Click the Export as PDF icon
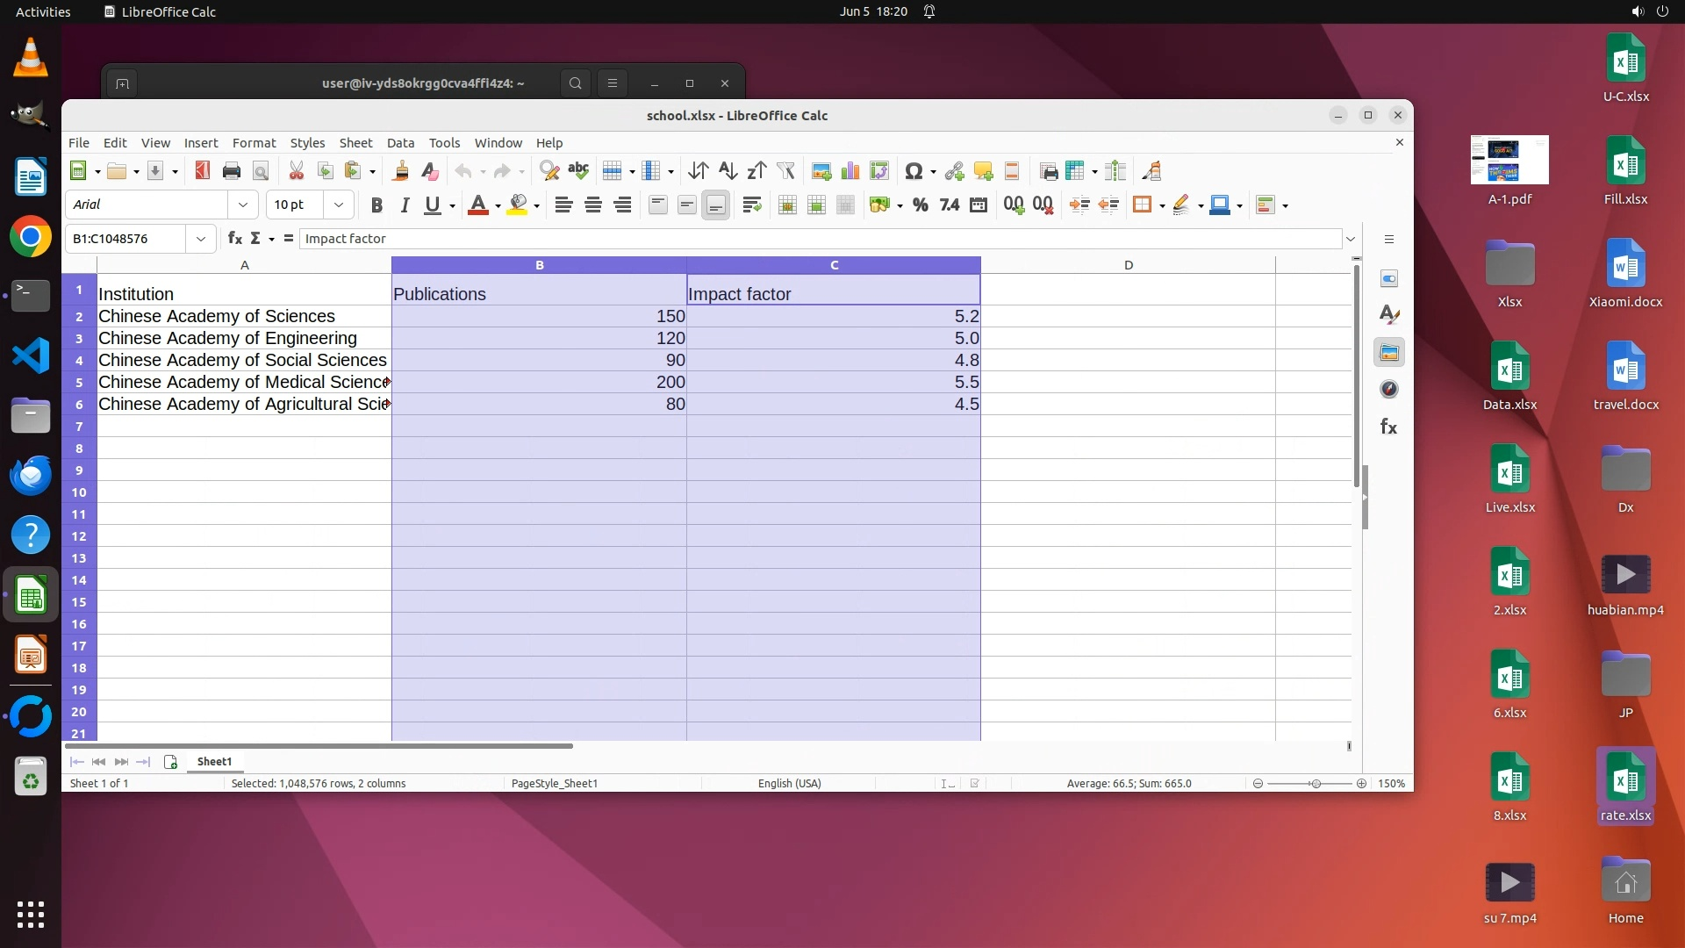 203,171
